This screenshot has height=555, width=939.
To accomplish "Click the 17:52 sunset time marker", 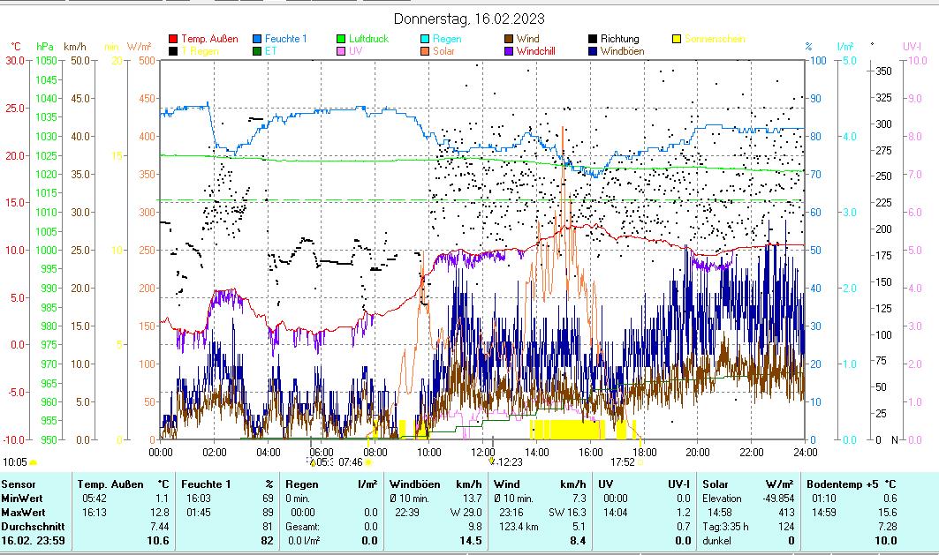I will pos(623,461).
